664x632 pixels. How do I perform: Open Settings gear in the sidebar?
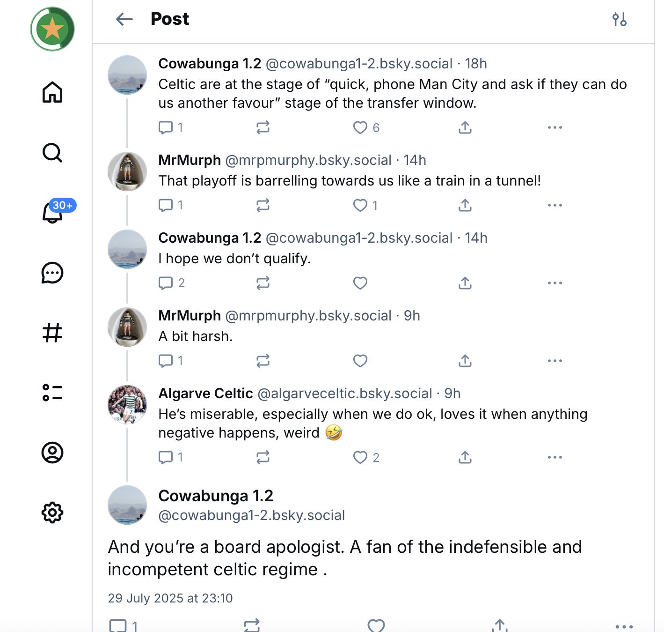pyautogui.click(x=52, y=513)
